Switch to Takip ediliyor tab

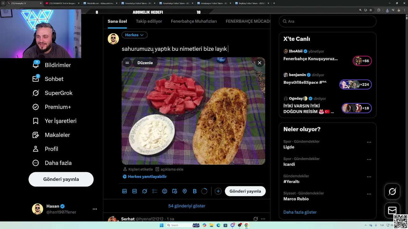[149, 21]
